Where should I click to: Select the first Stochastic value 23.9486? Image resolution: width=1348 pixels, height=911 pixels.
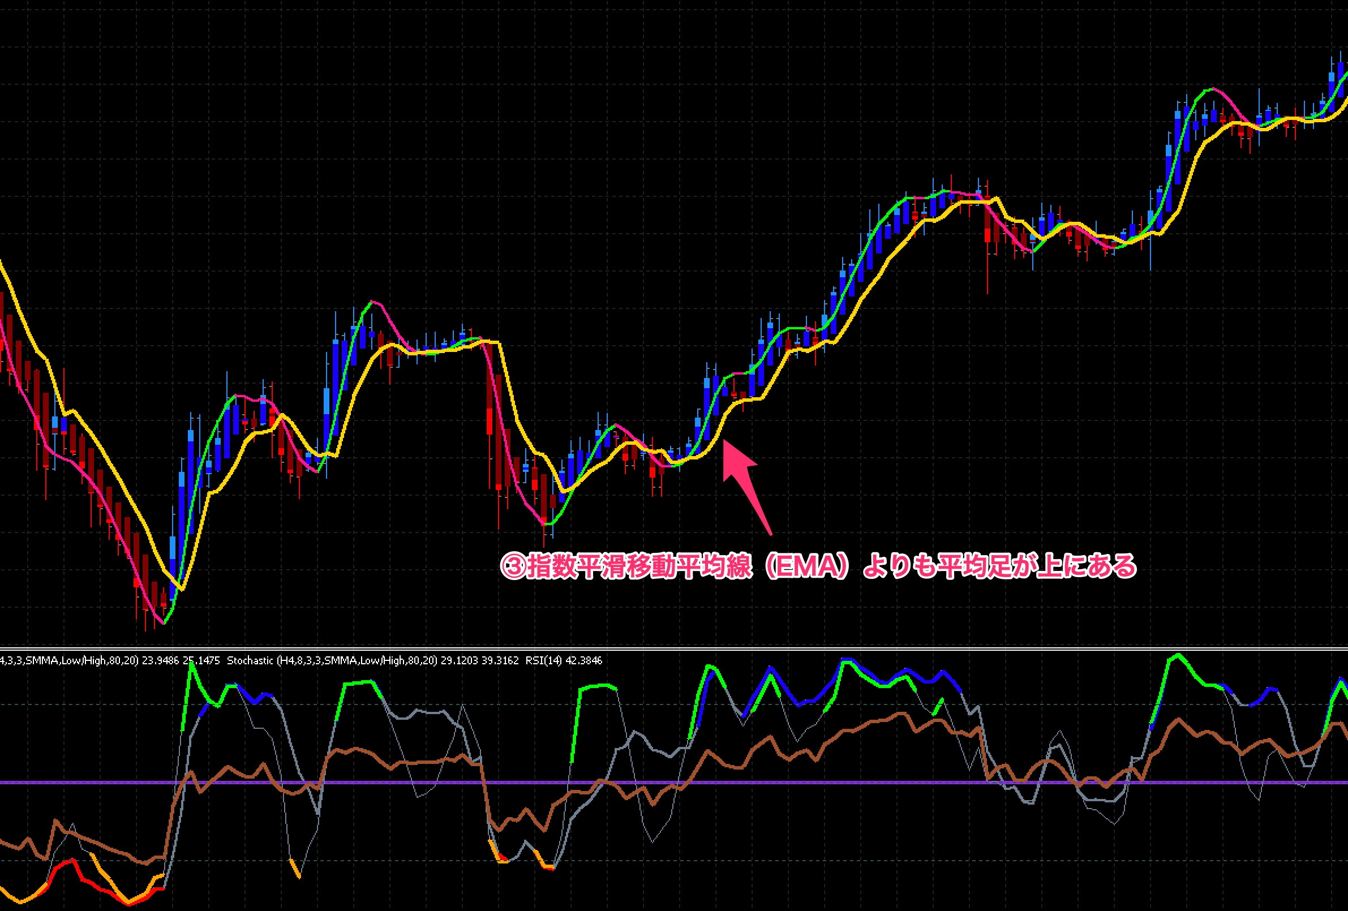click(x=161, y=660)
